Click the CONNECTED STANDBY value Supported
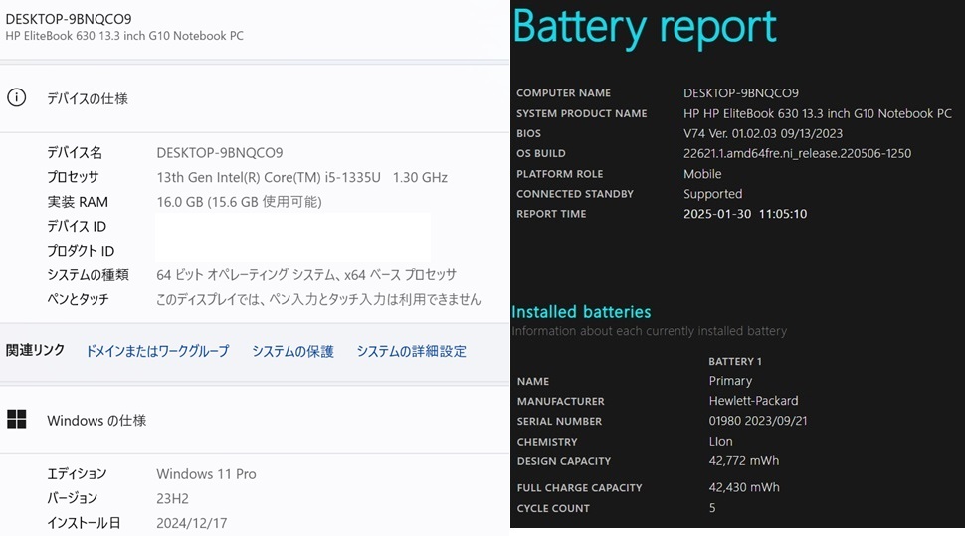 [712, 194]
